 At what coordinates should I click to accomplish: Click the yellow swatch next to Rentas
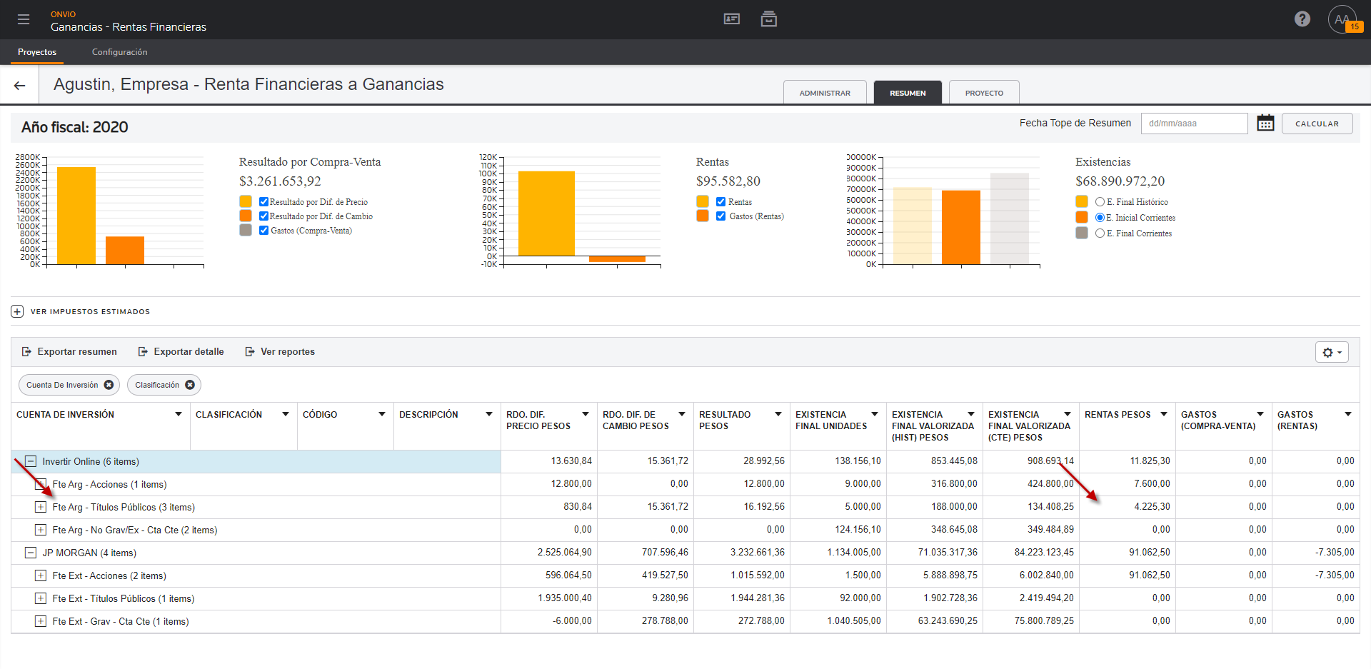tap(703, 201)
